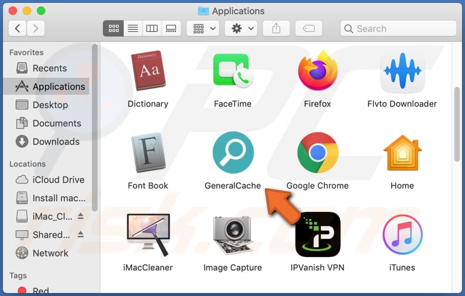Click the "Dictionary" label text
This screenshot has width=465, height=296.
click(x=148, y=104)
